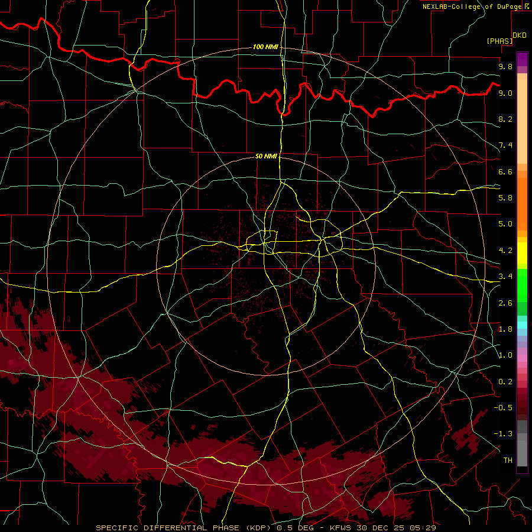Click the 5.0 value on the scale

pyautogui.click(x=505, y=224)
